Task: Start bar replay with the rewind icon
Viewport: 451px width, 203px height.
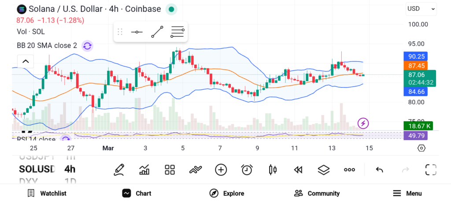Action: click(298, 170)
